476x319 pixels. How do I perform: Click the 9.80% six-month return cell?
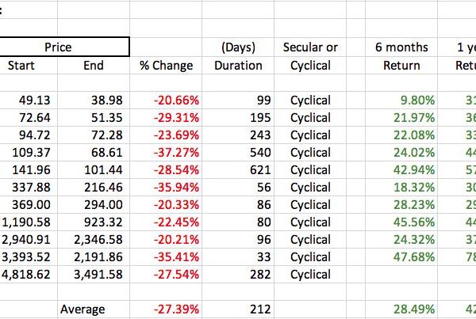pos(401,101)
